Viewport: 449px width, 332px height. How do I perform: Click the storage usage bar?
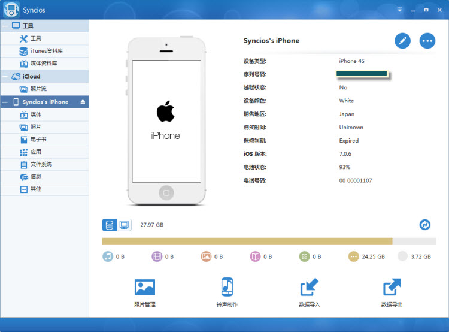click(x=269, y=241)
